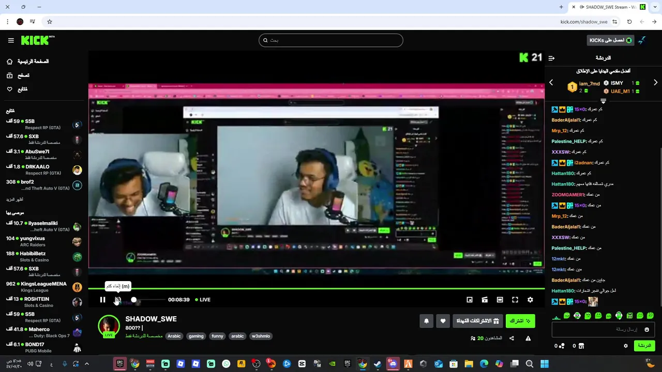
Task: Open DRKAALO channel in sidebar
Action: point(44,170)
